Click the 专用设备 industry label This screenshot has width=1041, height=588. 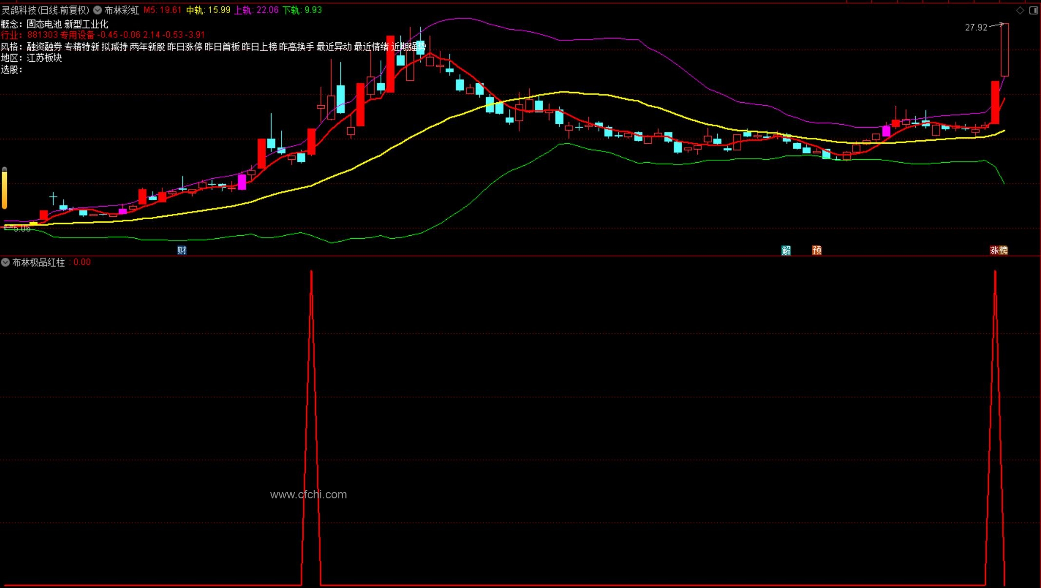point(77,35)
